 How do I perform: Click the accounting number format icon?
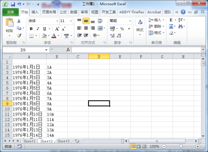point(112,29)
